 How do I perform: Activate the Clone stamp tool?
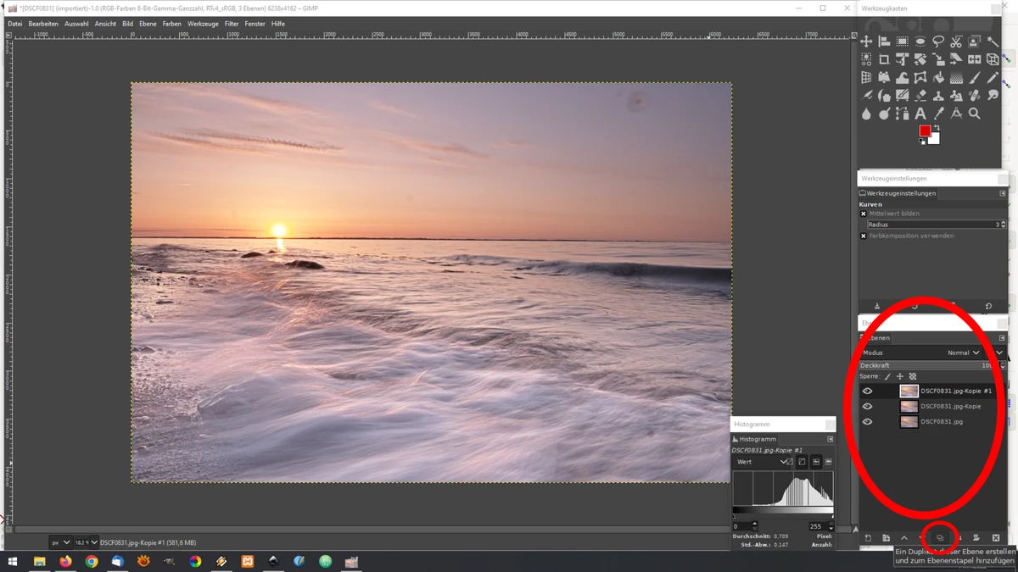click(x=938, y=95)
